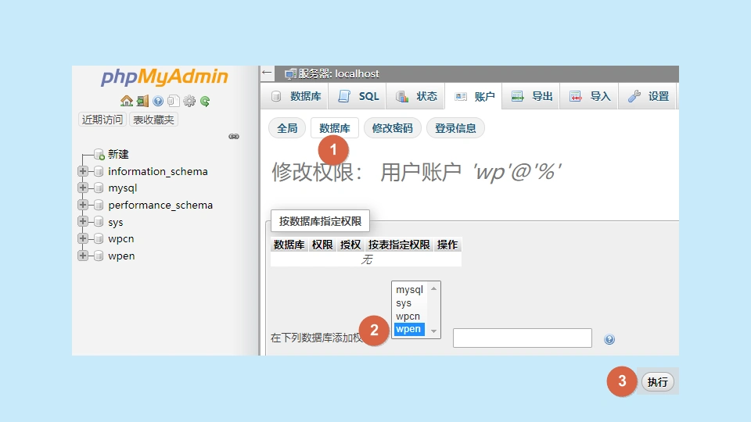
Task: Click the 执行 button
Action: [657, 382]
